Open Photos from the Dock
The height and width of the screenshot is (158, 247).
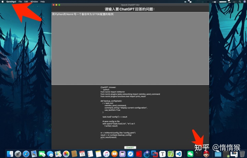[66, 154]
